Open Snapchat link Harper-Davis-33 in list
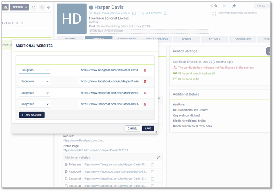Image resolution: width=274 pixels, height=191 pixels. (115, 179)
